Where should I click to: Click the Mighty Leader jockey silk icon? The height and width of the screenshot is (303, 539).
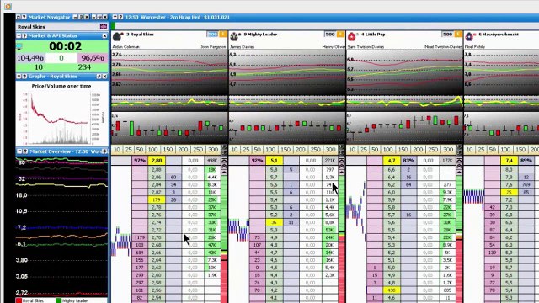(234, 36)
